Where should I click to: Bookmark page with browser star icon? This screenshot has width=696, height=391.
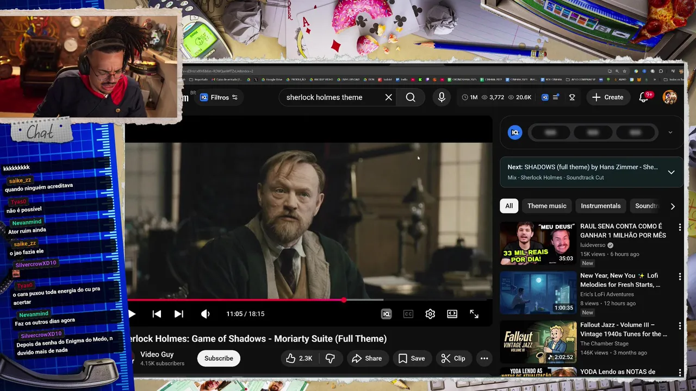[x=624, y=71]
